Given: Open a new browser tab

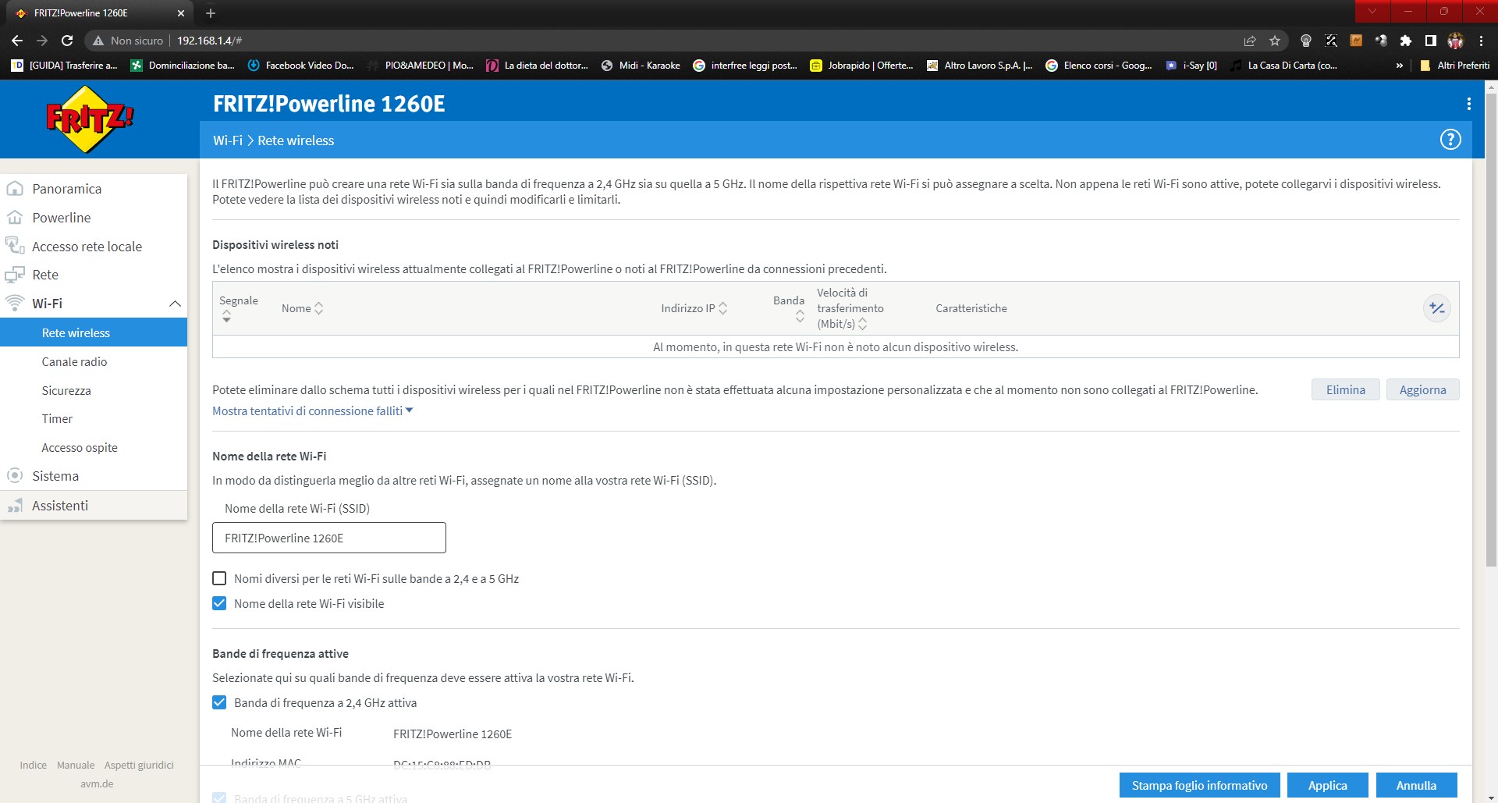Looking at the screenshot, I should (x=211, y=13).
